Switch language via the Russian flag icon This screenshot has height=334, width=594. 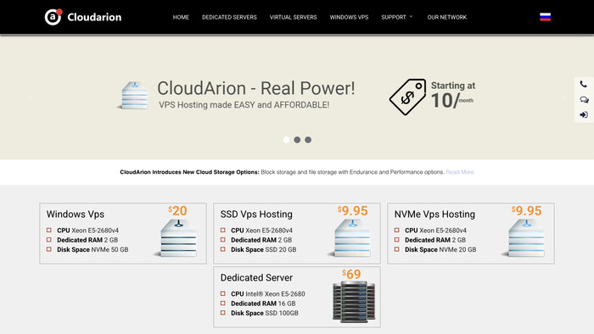[545, 17]
